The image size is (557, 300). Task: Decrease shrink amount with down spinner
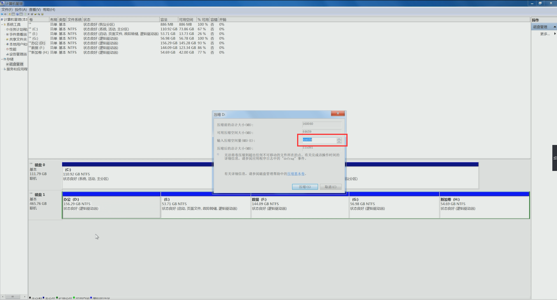click(x=339, y=141)
